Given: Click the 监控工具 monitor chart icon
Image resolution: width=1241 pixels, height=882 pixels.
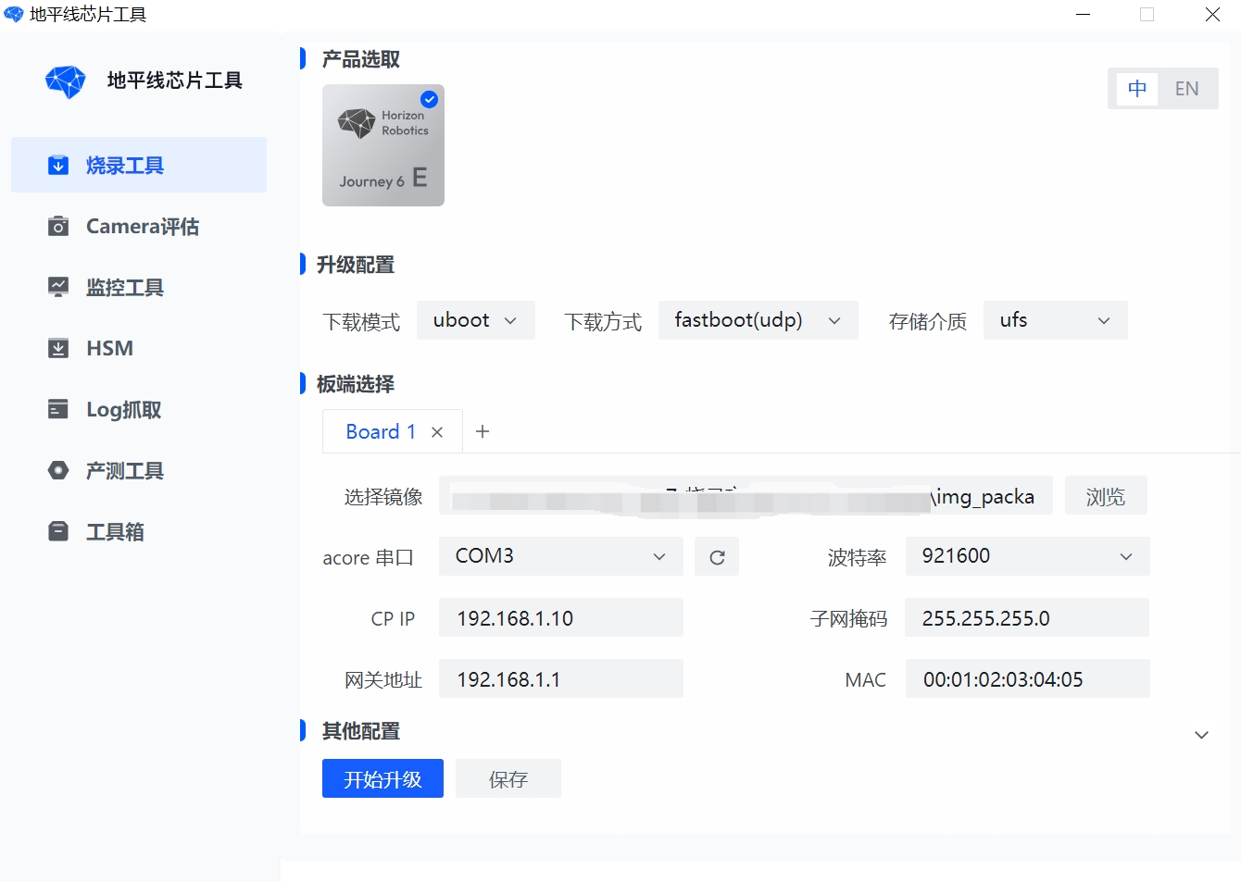Looking at the screenshot, I should (58, 288).
